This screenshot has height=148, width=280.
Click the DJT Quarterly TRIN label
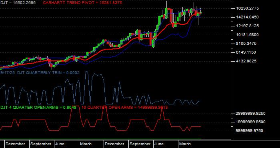pos(40,72)
